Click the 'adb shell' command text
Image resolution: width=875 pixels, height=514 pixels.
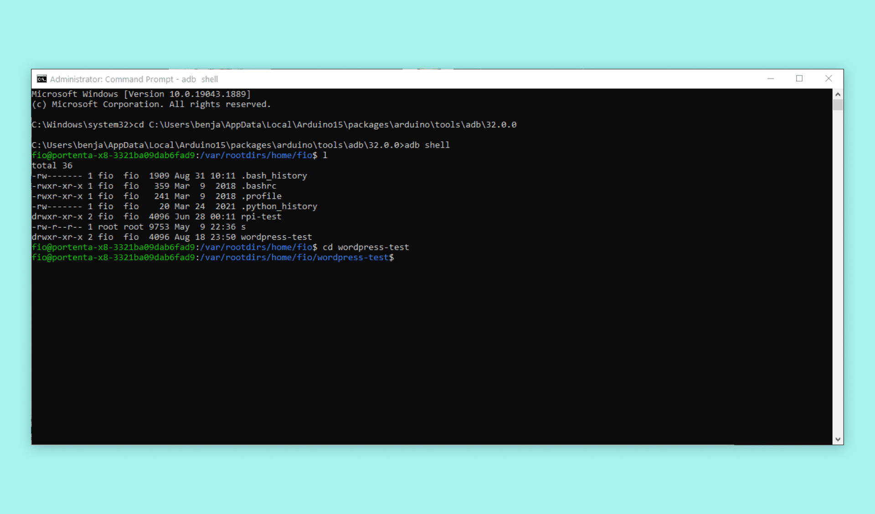(x=427, y=145)
